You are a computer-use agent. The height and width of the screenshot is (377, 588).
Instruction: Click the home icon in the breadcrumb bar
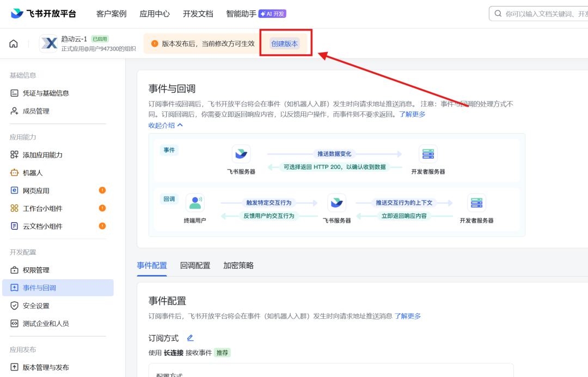point(13,43)
